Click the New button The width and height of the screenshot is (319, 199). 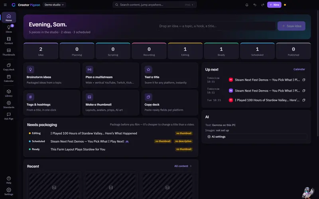click(274, 5)
